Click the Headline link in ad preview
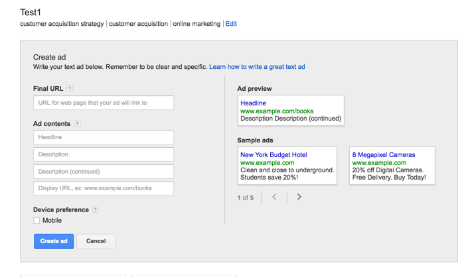Viewport: 470px width, 279px height. (x=253, y=103)
